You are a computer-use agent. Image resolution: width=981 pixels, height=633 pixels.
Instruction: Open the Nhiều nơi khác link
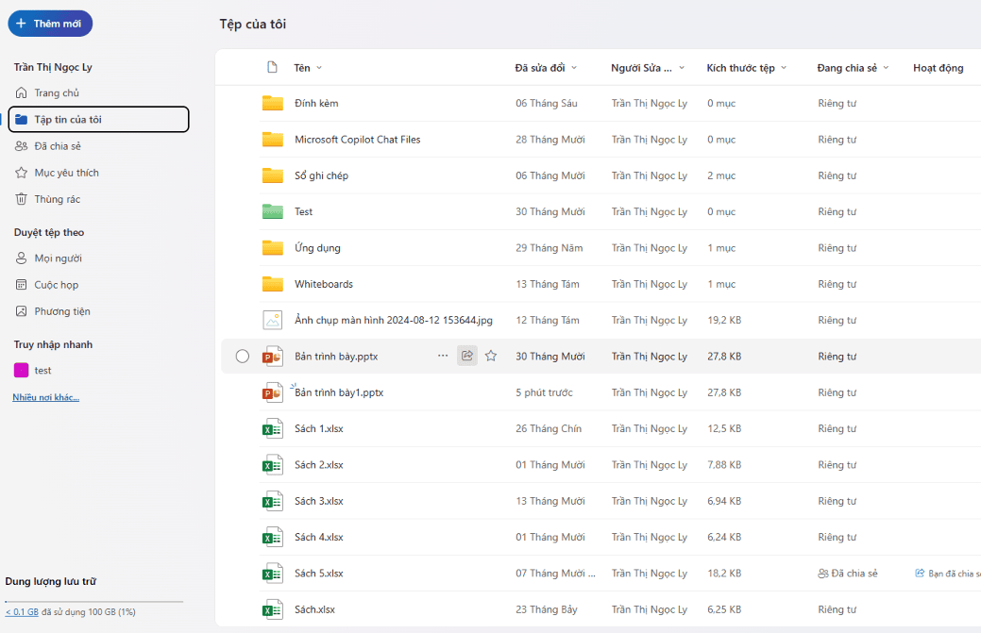pyautogui.click(x=45, y=397)
